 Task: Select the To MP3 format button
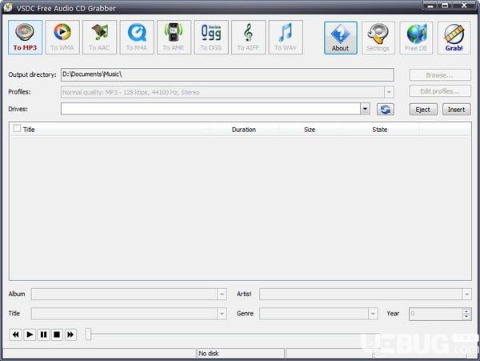(25, 38)
